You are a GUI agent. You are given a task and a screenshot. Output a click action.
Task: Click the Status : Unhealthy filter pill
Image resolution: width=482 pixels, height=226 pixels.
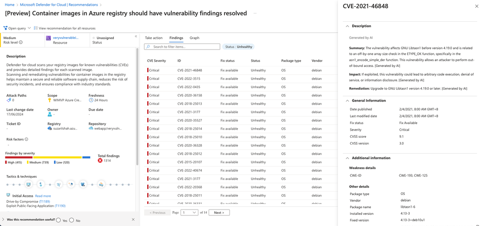coord(238,47)
